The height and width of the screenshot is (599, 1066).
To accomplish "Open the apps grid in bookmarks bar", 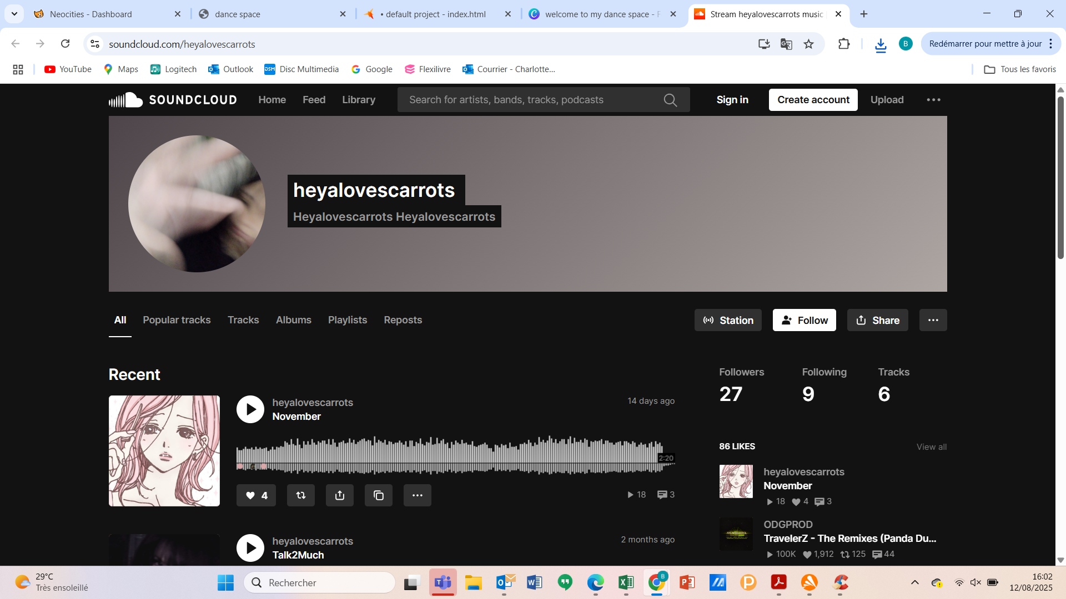I will (x=18, y=69).
